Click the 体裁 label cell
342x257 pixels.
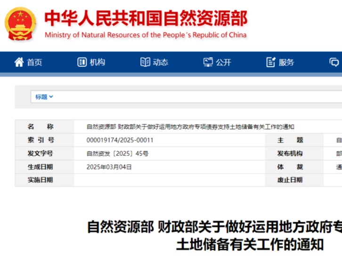[x=294, y=167]
